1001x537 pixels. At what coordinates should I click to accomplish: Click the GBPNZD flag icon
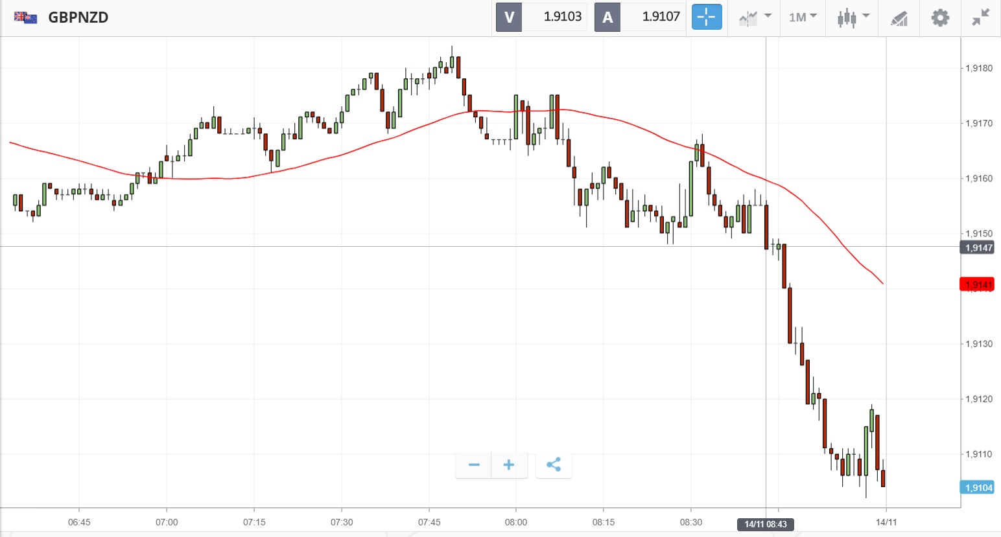pyautogui.click(x=26, y=17)
